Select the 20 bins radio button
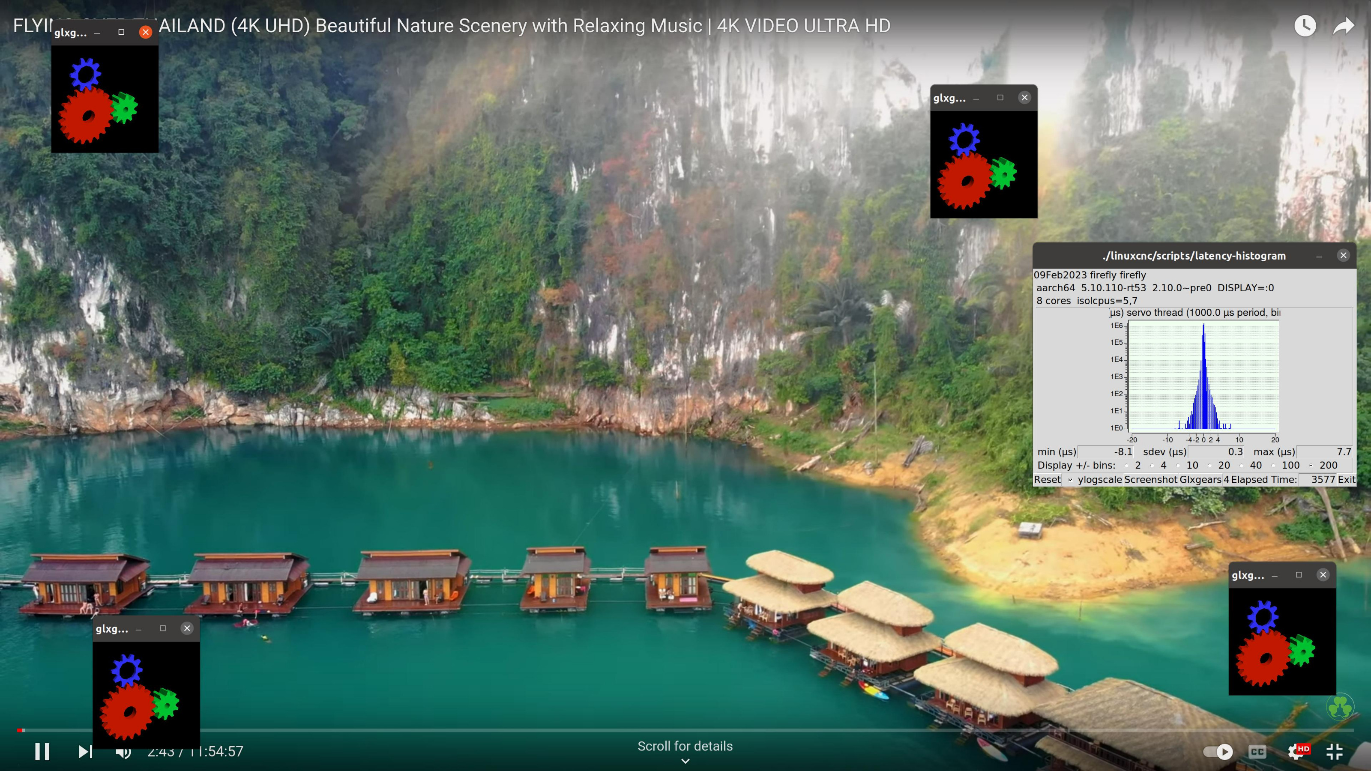This screenshot has height=771, width=1371. pyautogui.click(x=1209, y=466)
